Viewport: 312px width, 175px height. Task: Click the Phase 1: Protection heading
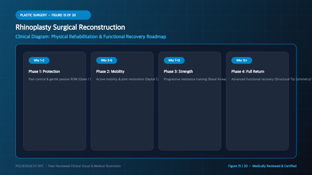[x=44, y=71]
